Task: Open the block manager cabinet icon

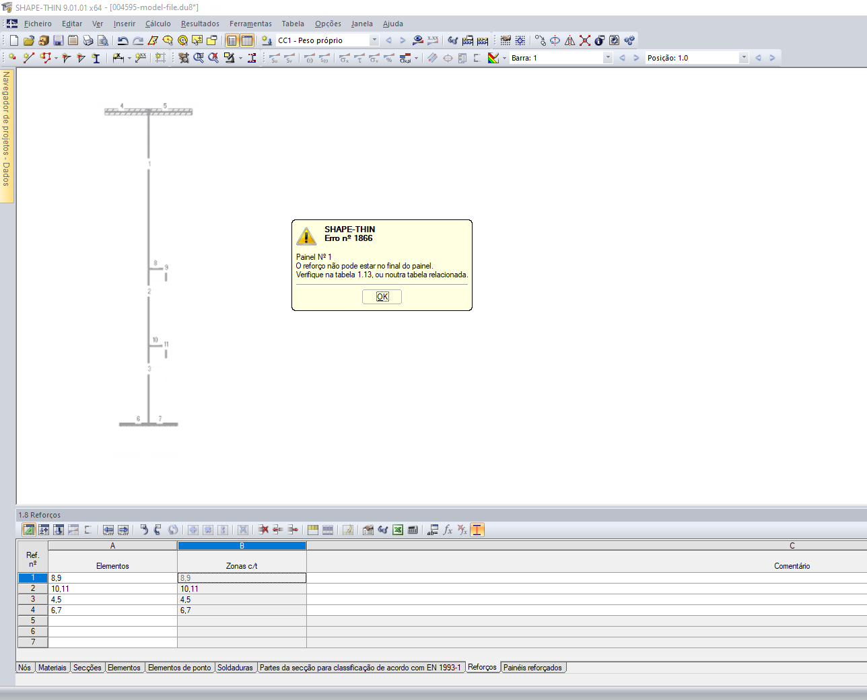Action: point(44,40)
